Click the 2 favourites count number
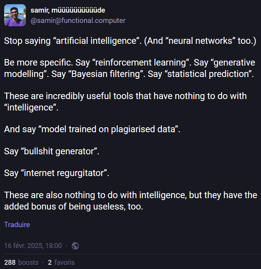The height and width of the screenshot is (269, 261). [50, 263]
